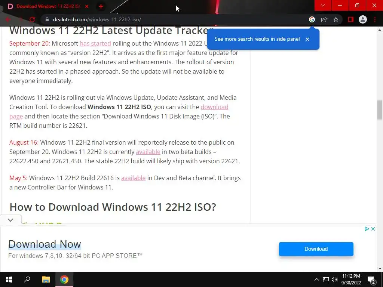Open network status tray icon
Screen dimensions: 383x287
tap(326, 280)
